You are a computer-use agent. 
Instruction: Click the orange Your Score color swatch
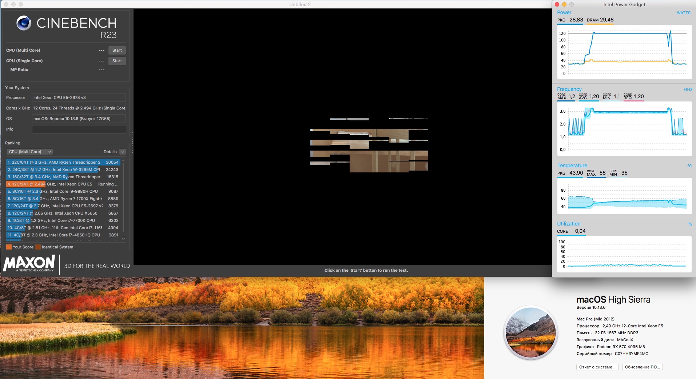(x=9, y=247)
